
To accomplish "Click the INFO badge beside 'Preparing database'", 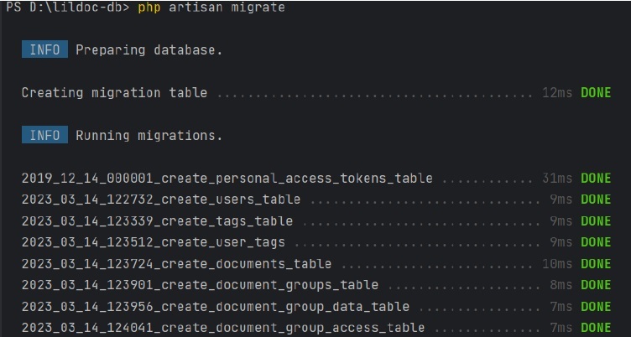I will (x=44, y=49).
